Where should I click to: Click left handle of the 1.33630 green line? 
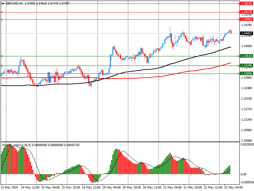pos(2,56)
